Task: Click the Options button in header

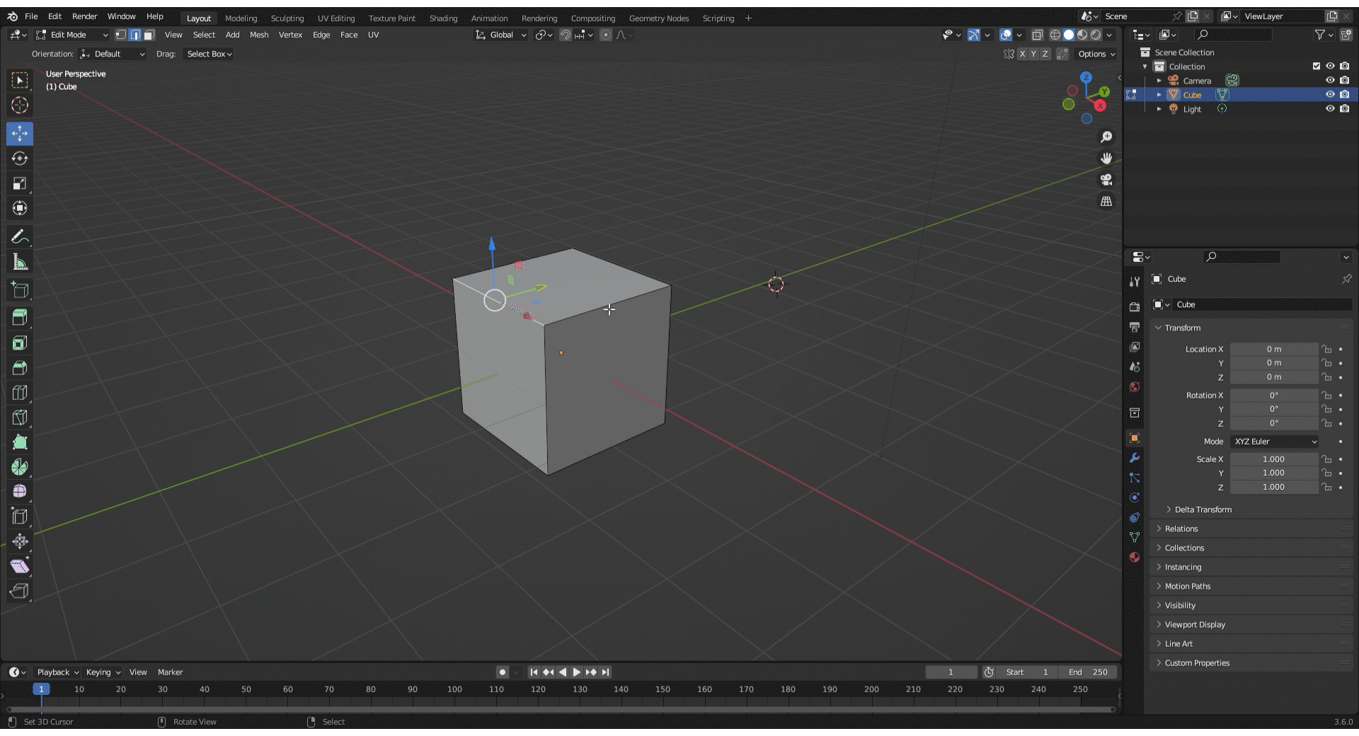Action: coord(1096,54)
